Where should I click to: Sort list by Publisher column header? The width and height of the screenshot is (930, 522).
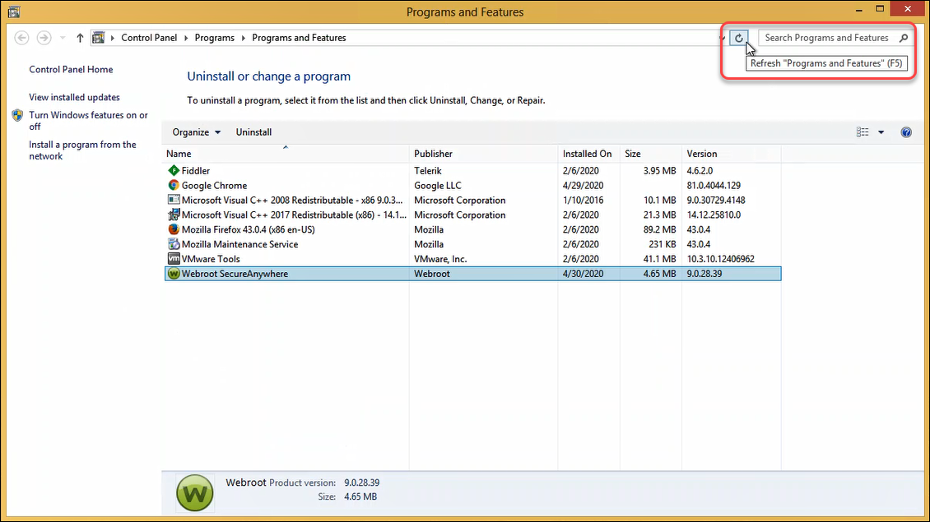[x=483, y=154]
